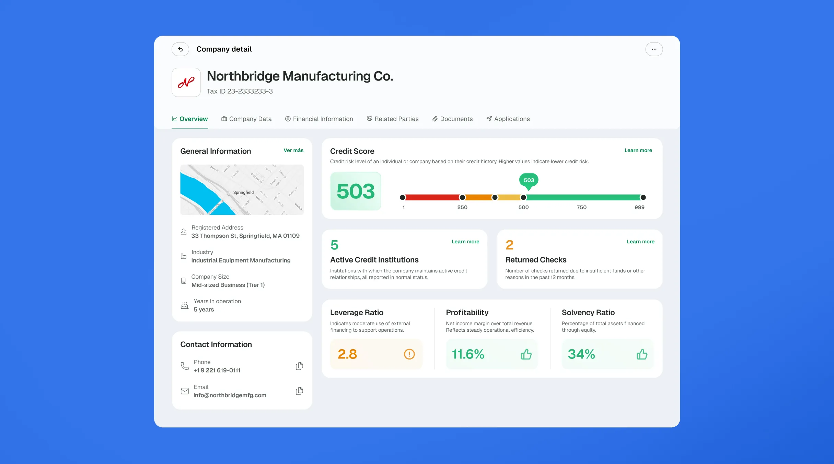The width and height of the screenshot is (834, 464).
Task: Click the 5 years value
Action: 204,309
